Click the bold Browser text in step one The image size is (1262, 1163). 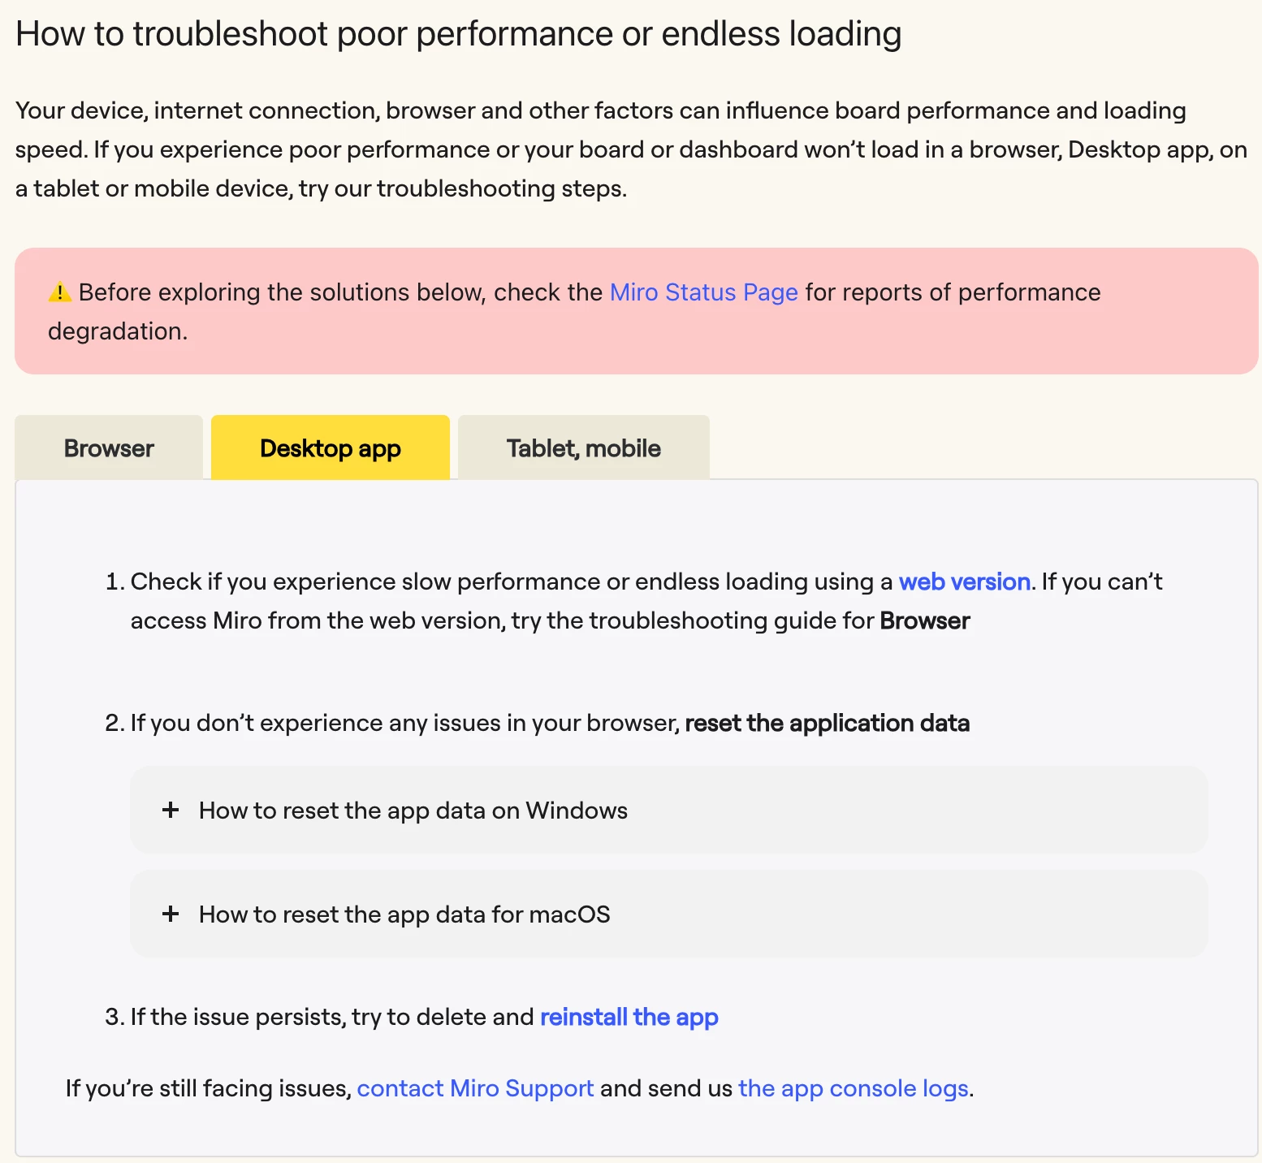(925, 620)
